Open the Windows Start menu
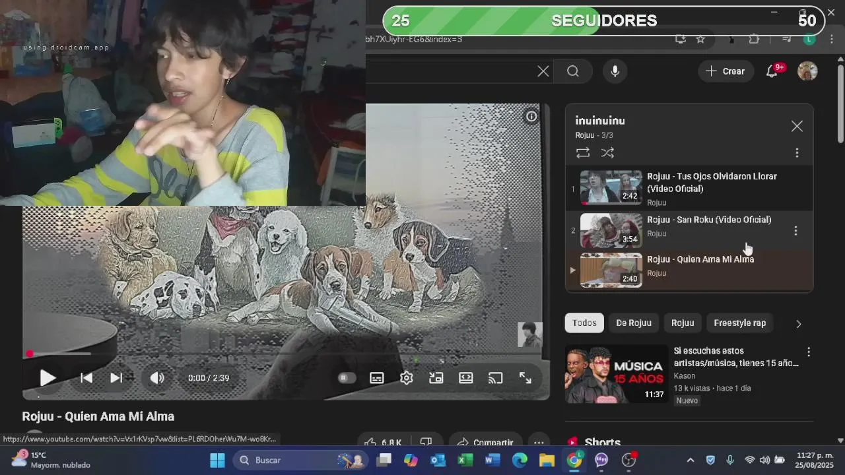This screenshot has height=475, width=845. pos(217,460)
